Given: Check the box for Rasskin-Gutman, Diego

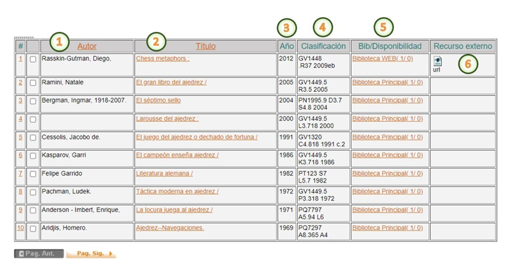Looking at the screenshot, I should tap(33, 59).
